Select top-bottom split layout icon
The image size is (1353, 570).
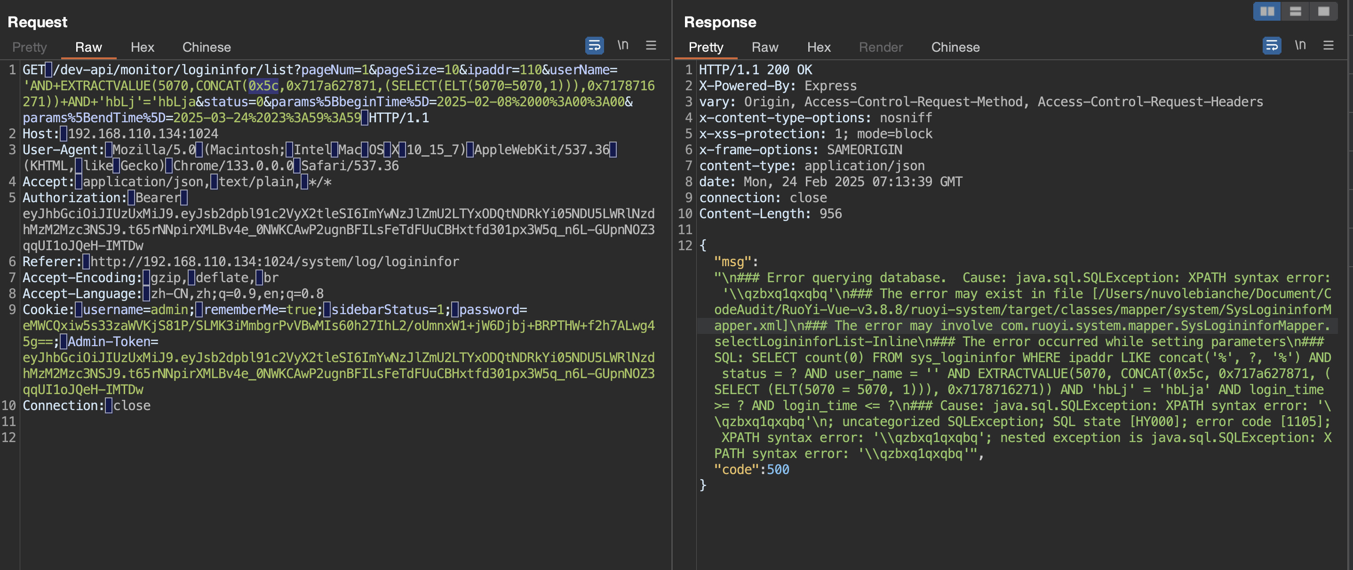[1295, 11]
